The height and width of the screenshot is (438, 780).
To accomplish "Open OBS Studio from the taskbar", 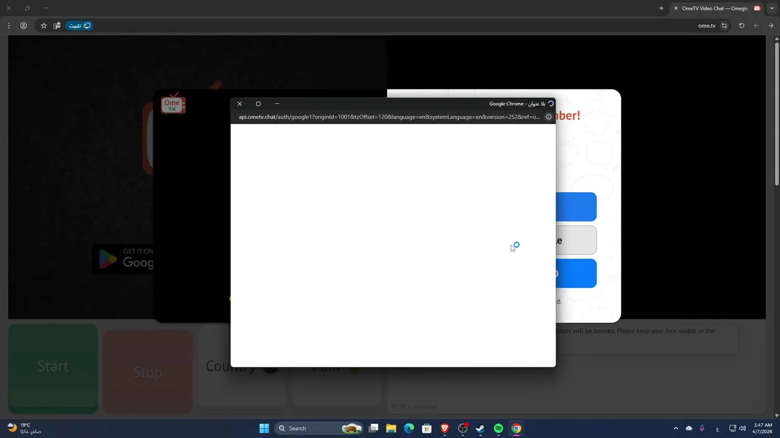I will click(x=463, y=428).
